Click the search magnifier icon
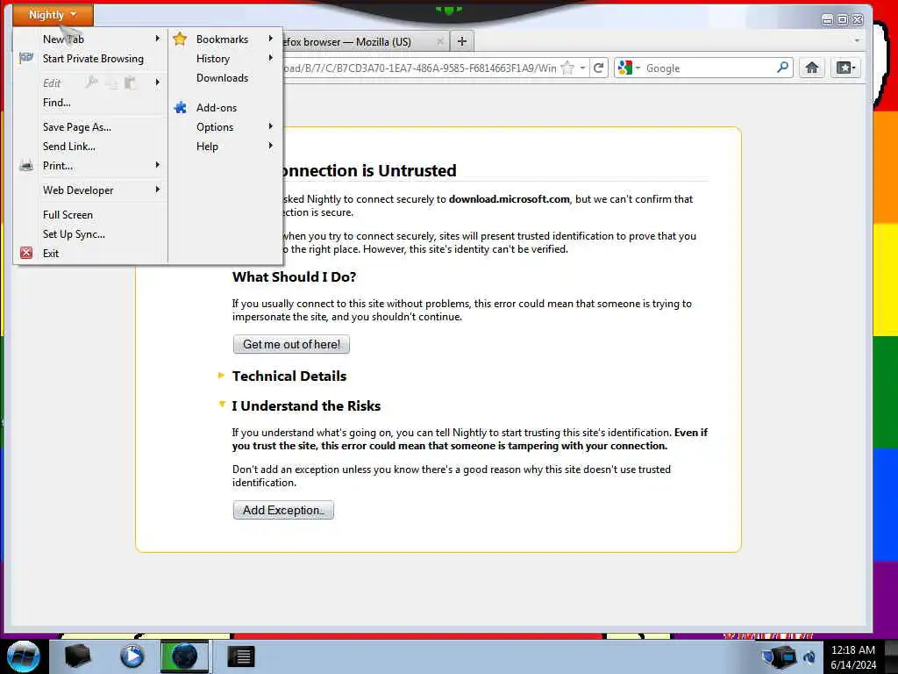Viewport: 898px width, 674px height. [x=782, y=68]
